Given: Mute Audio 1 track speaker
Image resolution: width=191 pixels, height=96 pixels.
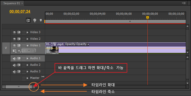Looking at the screenshot, I should pos(14,58).
